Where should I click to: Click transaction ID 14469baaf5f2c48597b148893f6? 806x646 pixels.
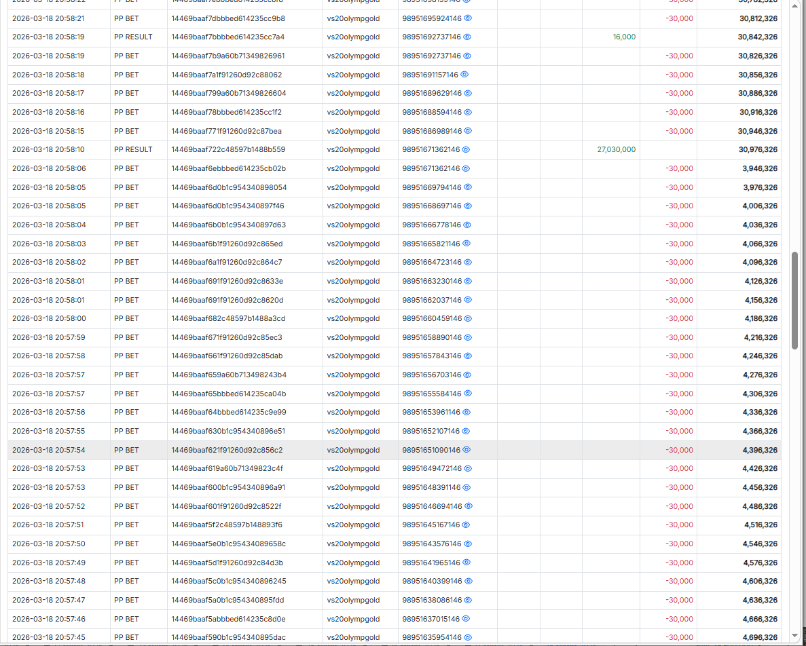tap(227, 525)
